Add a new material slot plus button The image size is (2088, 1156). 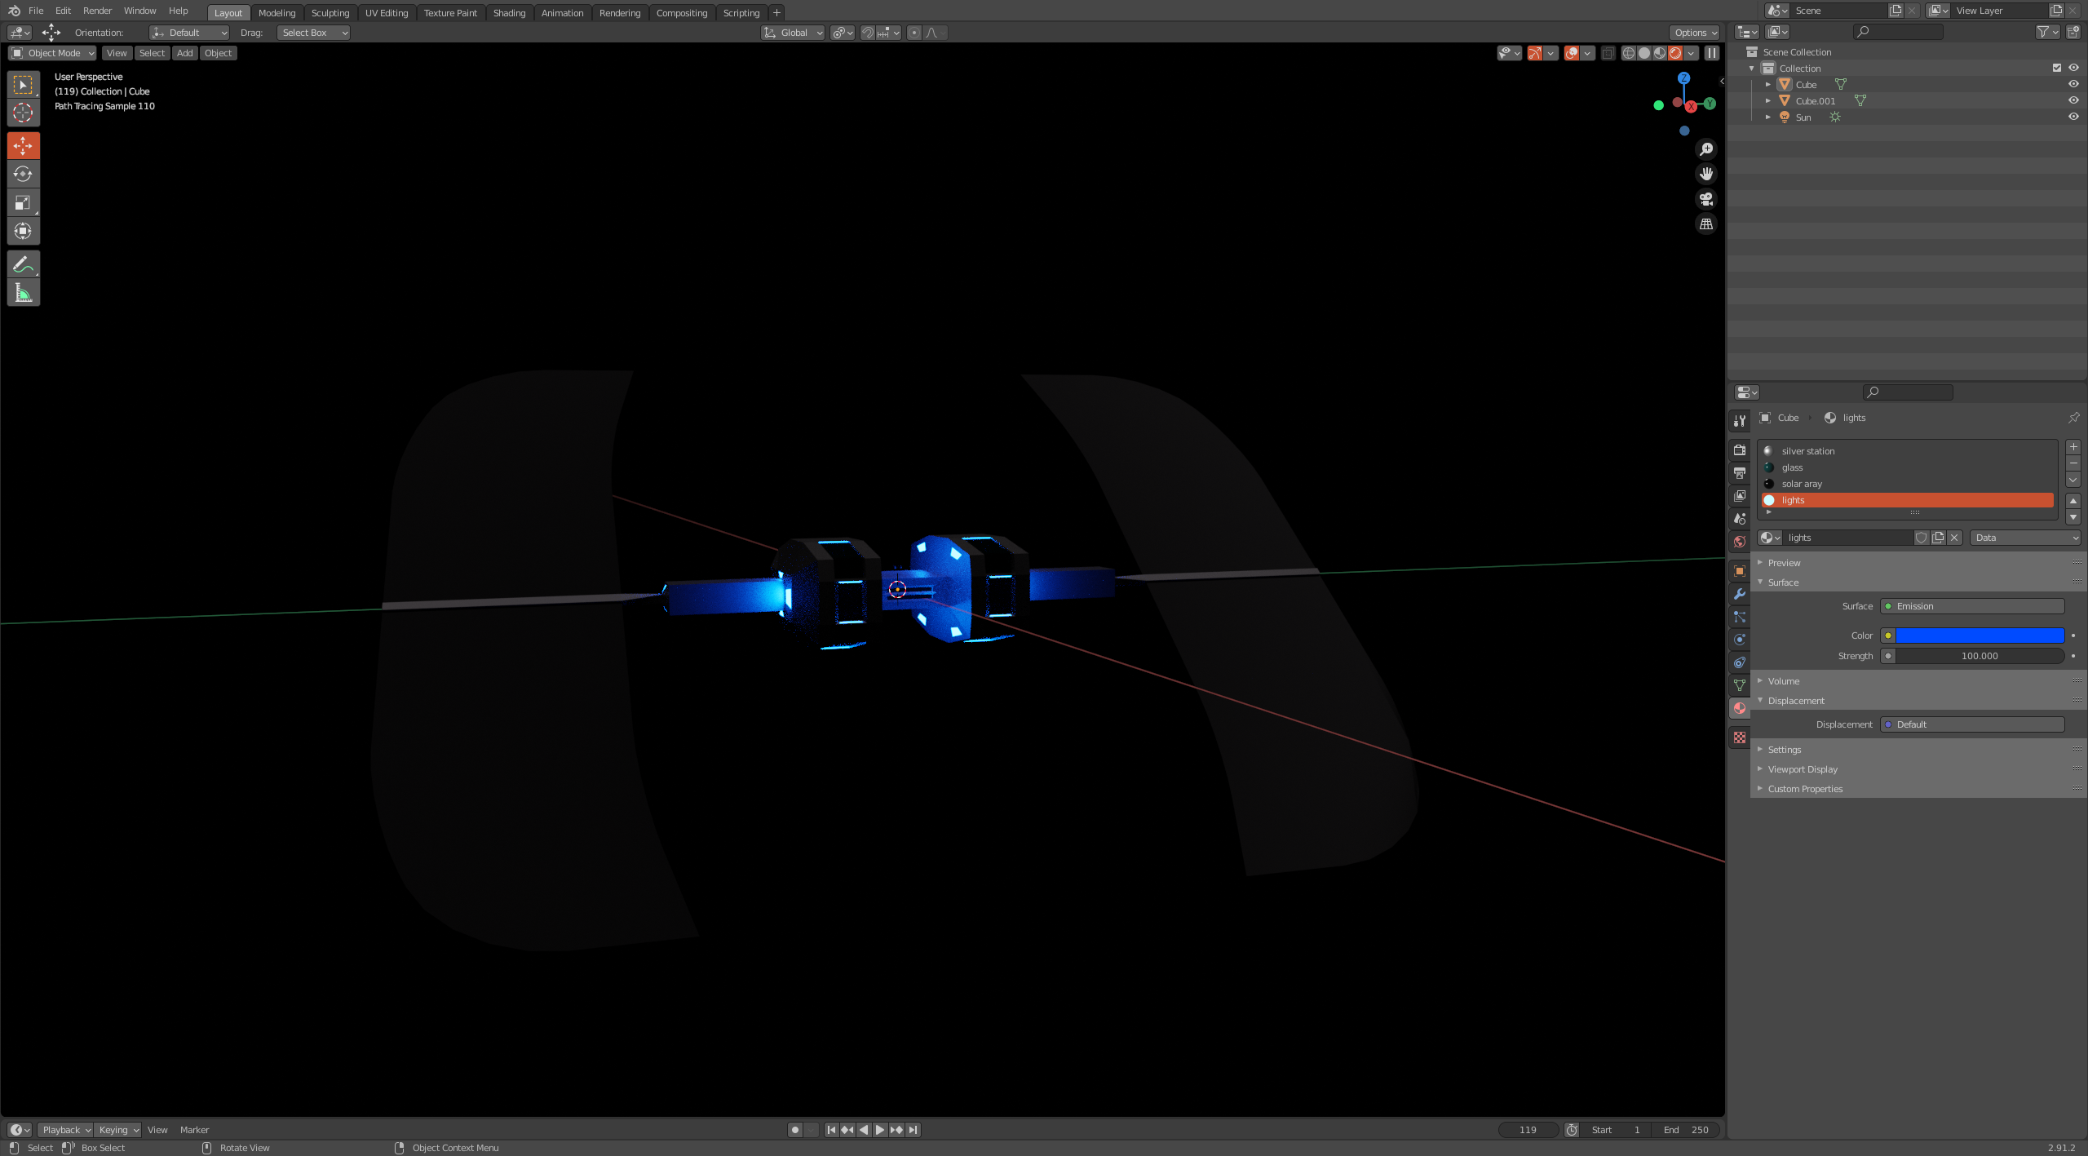(2073, 447)
